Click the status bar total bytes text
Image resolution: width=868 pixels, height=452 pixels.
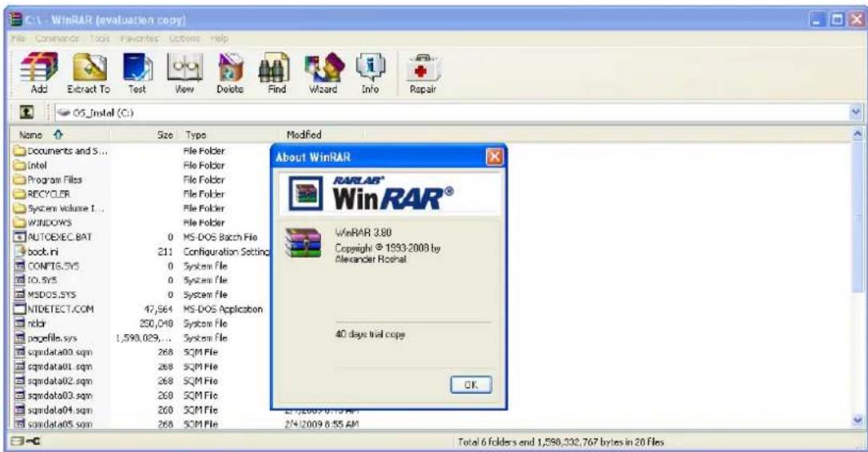click(561, 442)
